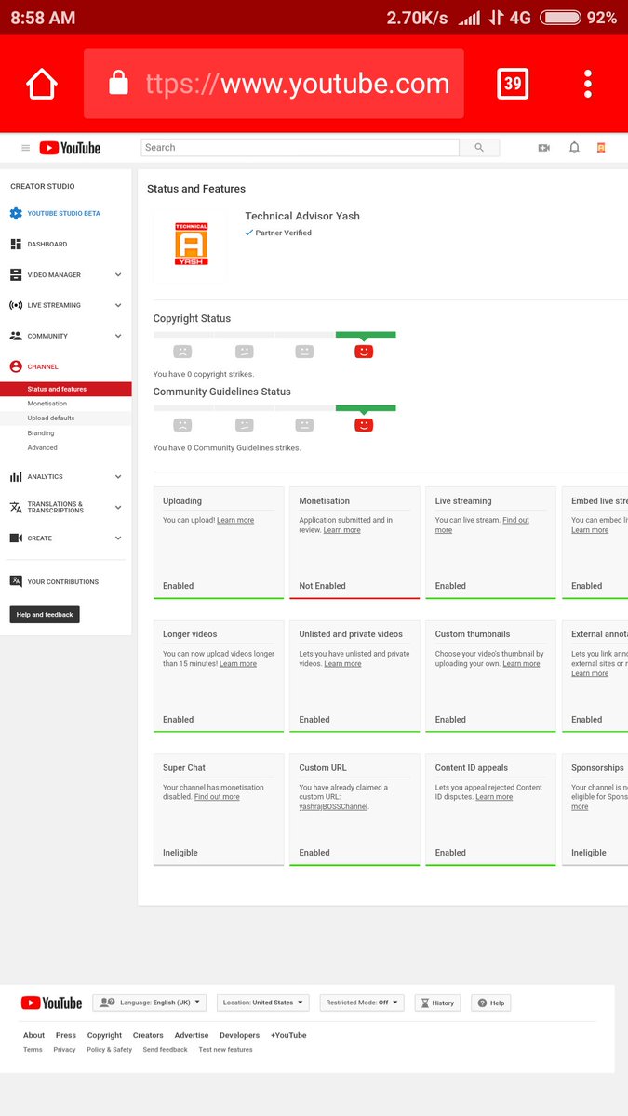Click the YouTube Studio Beta gear icon
Screen dimensions: 628x1116
pos(16,213)
